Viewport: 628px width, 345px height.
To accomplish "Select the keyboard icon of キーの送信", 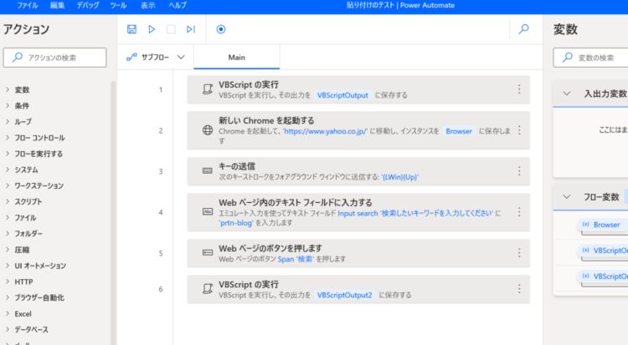I will coord(208,170).
